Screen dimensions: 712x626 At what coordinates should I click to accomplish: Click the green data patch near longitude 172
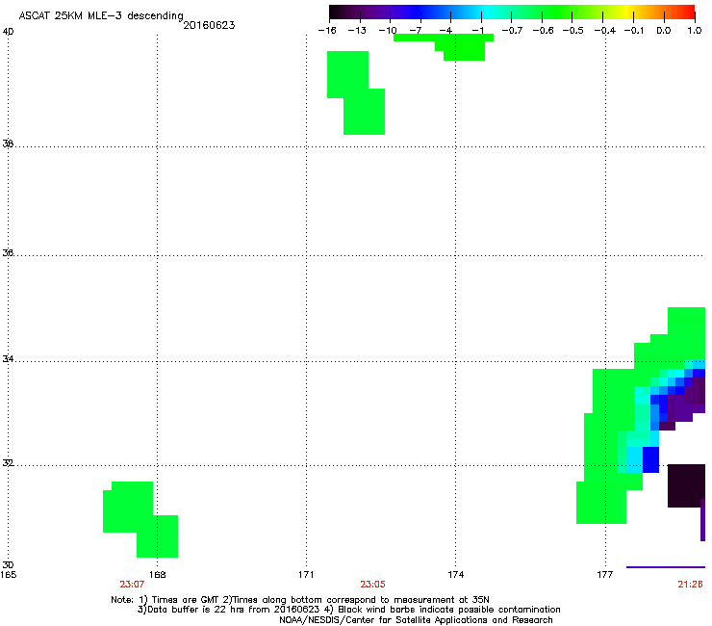click(x=356, y=92)
